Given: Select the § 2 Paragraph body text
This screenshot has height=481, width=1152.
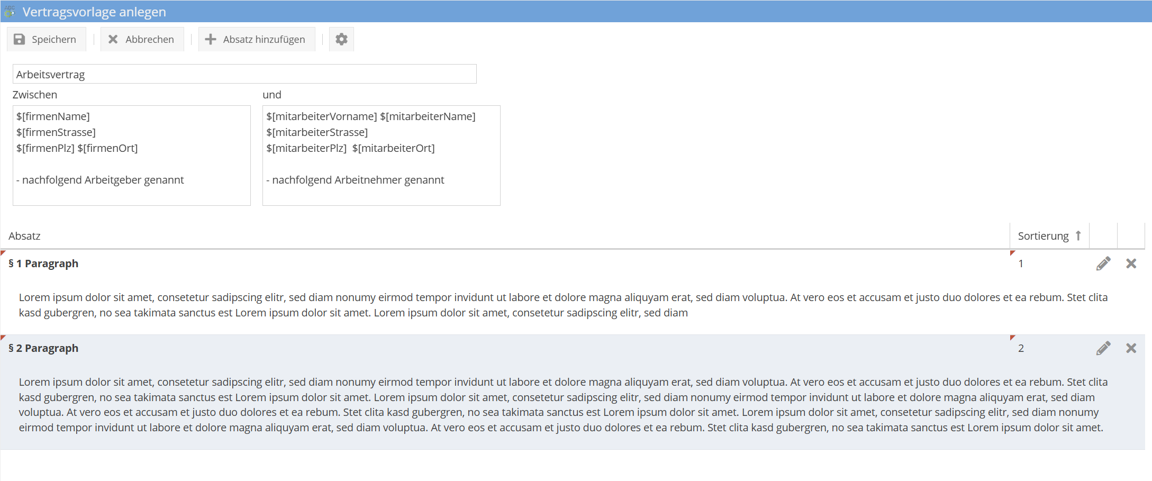Looking at the screenshot, I should [561, 404].
